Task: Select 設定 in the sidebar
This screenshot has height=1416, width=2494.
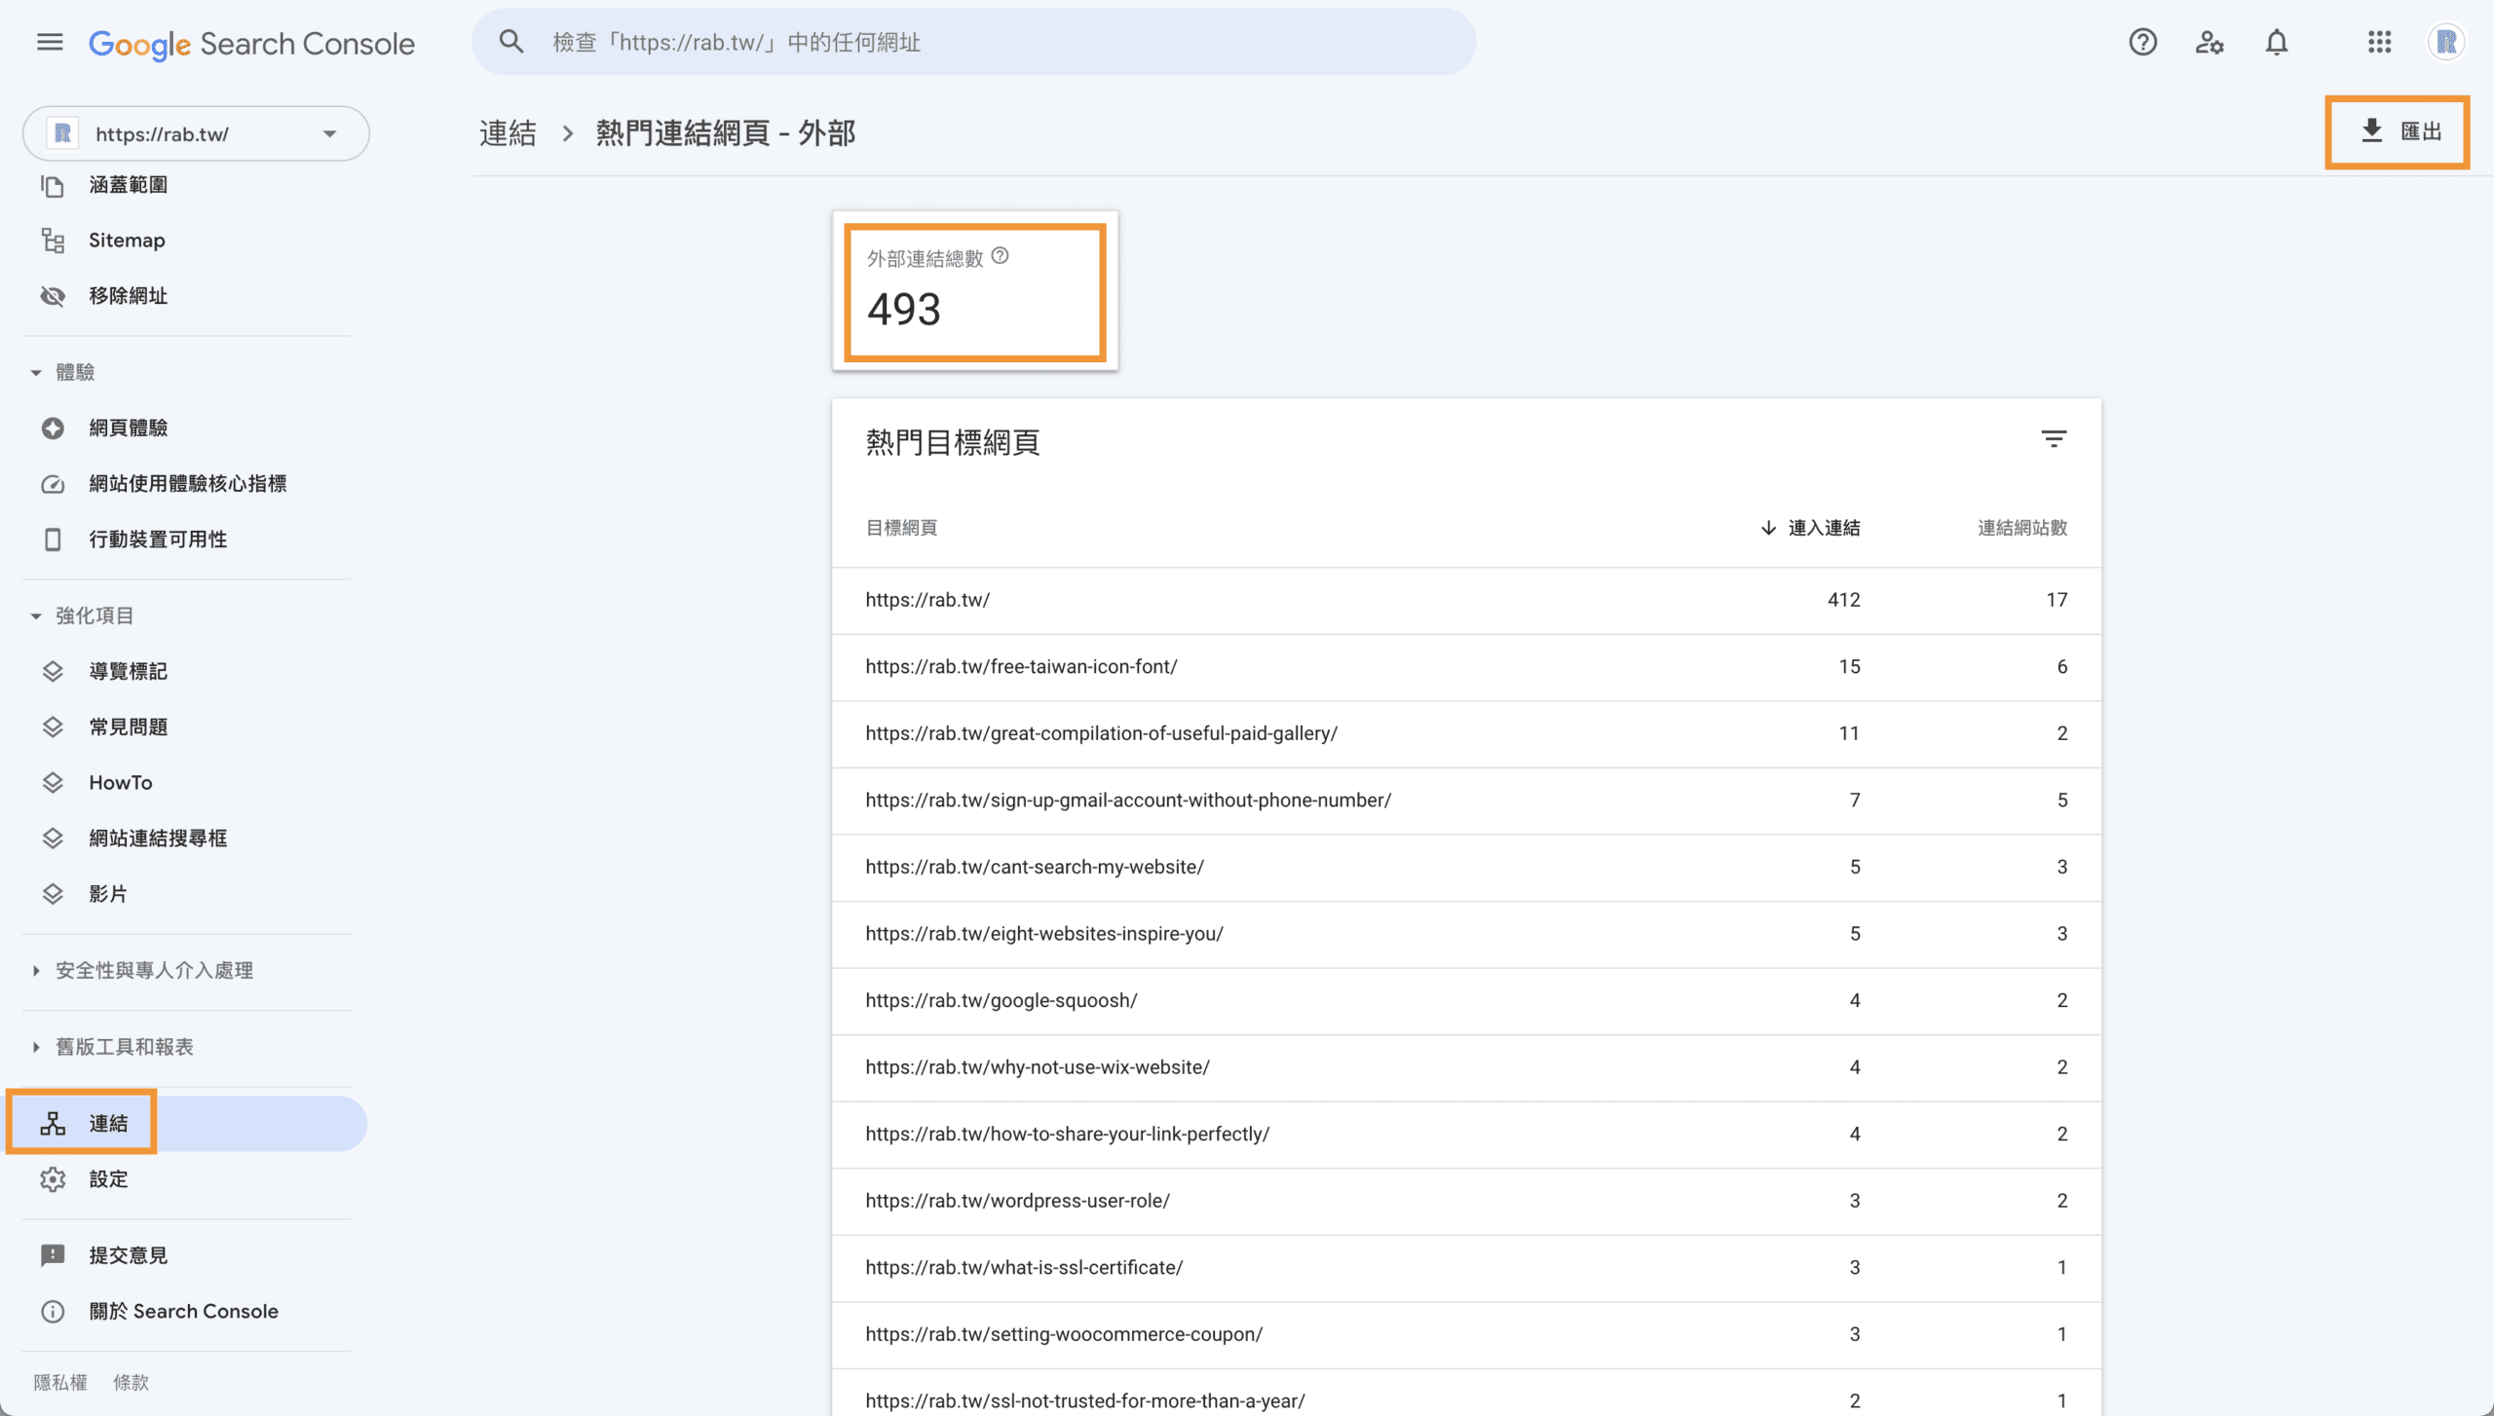Action: (x=108, y=1179)
